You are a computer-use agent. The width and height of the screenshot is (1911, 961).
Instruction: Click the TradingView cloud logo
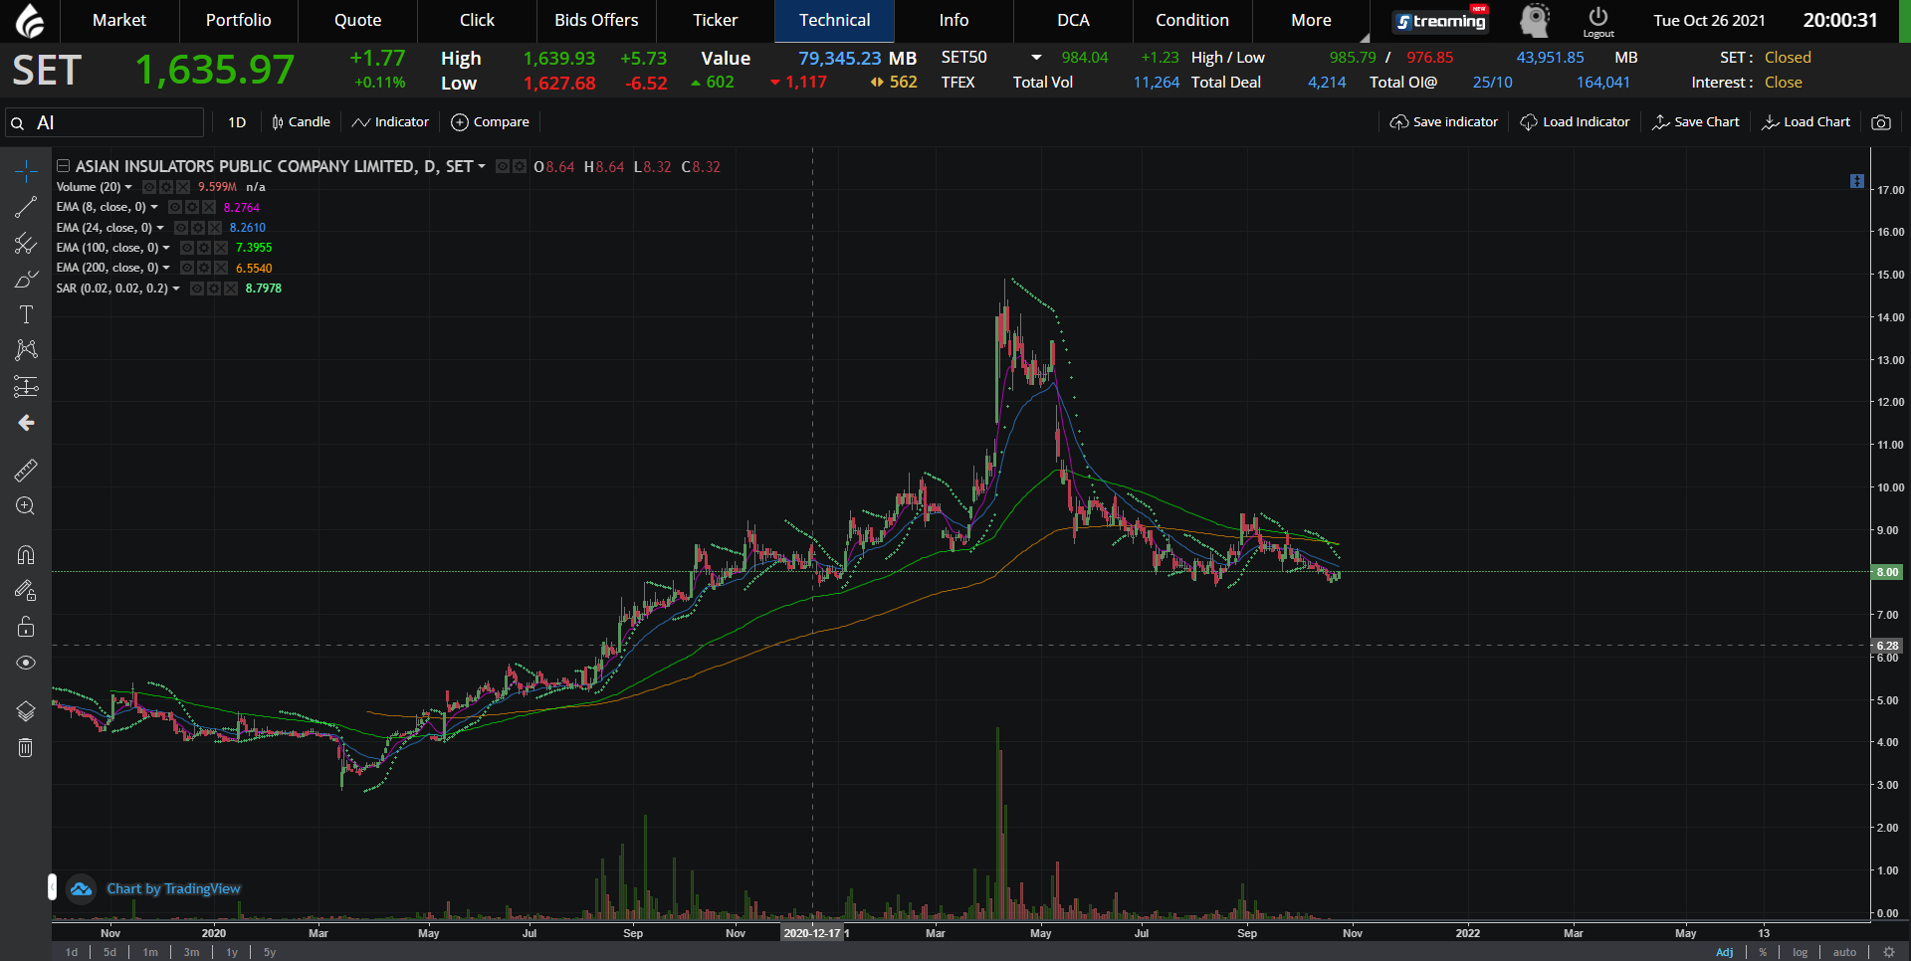coord(82,888)
